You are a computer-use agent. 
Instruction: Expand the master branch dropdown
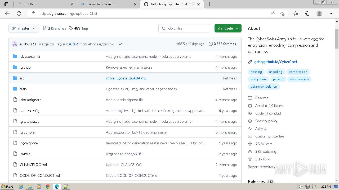[x=24, y=28]
